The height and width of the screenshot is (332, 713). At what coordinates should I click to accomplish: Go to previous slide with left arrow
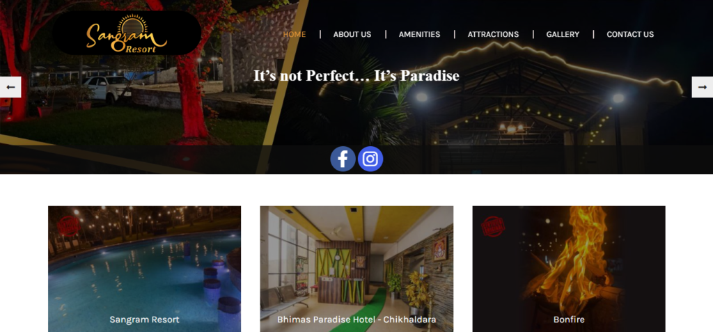[x=10, y=87]
